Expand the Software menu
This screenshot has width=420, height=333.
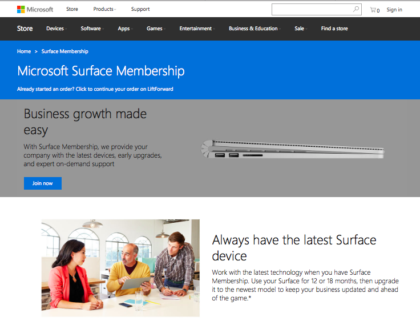point(92,29)
